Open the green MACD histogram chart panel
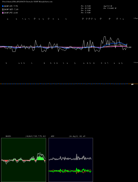Screen dimensions: 138x182 click(x=23, y=160)
